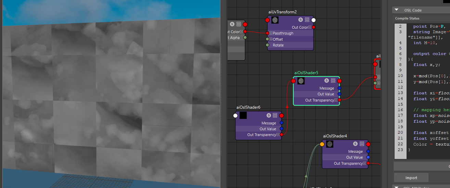Expand Offset attribute on aiUvTransform2
This screenshot has height=188, width=450.
(x=271, y=39)
